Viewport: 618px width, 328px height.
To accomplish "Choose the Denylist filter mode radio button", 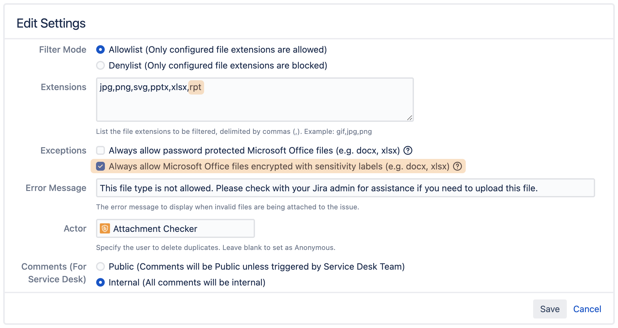I will point(100,66).
